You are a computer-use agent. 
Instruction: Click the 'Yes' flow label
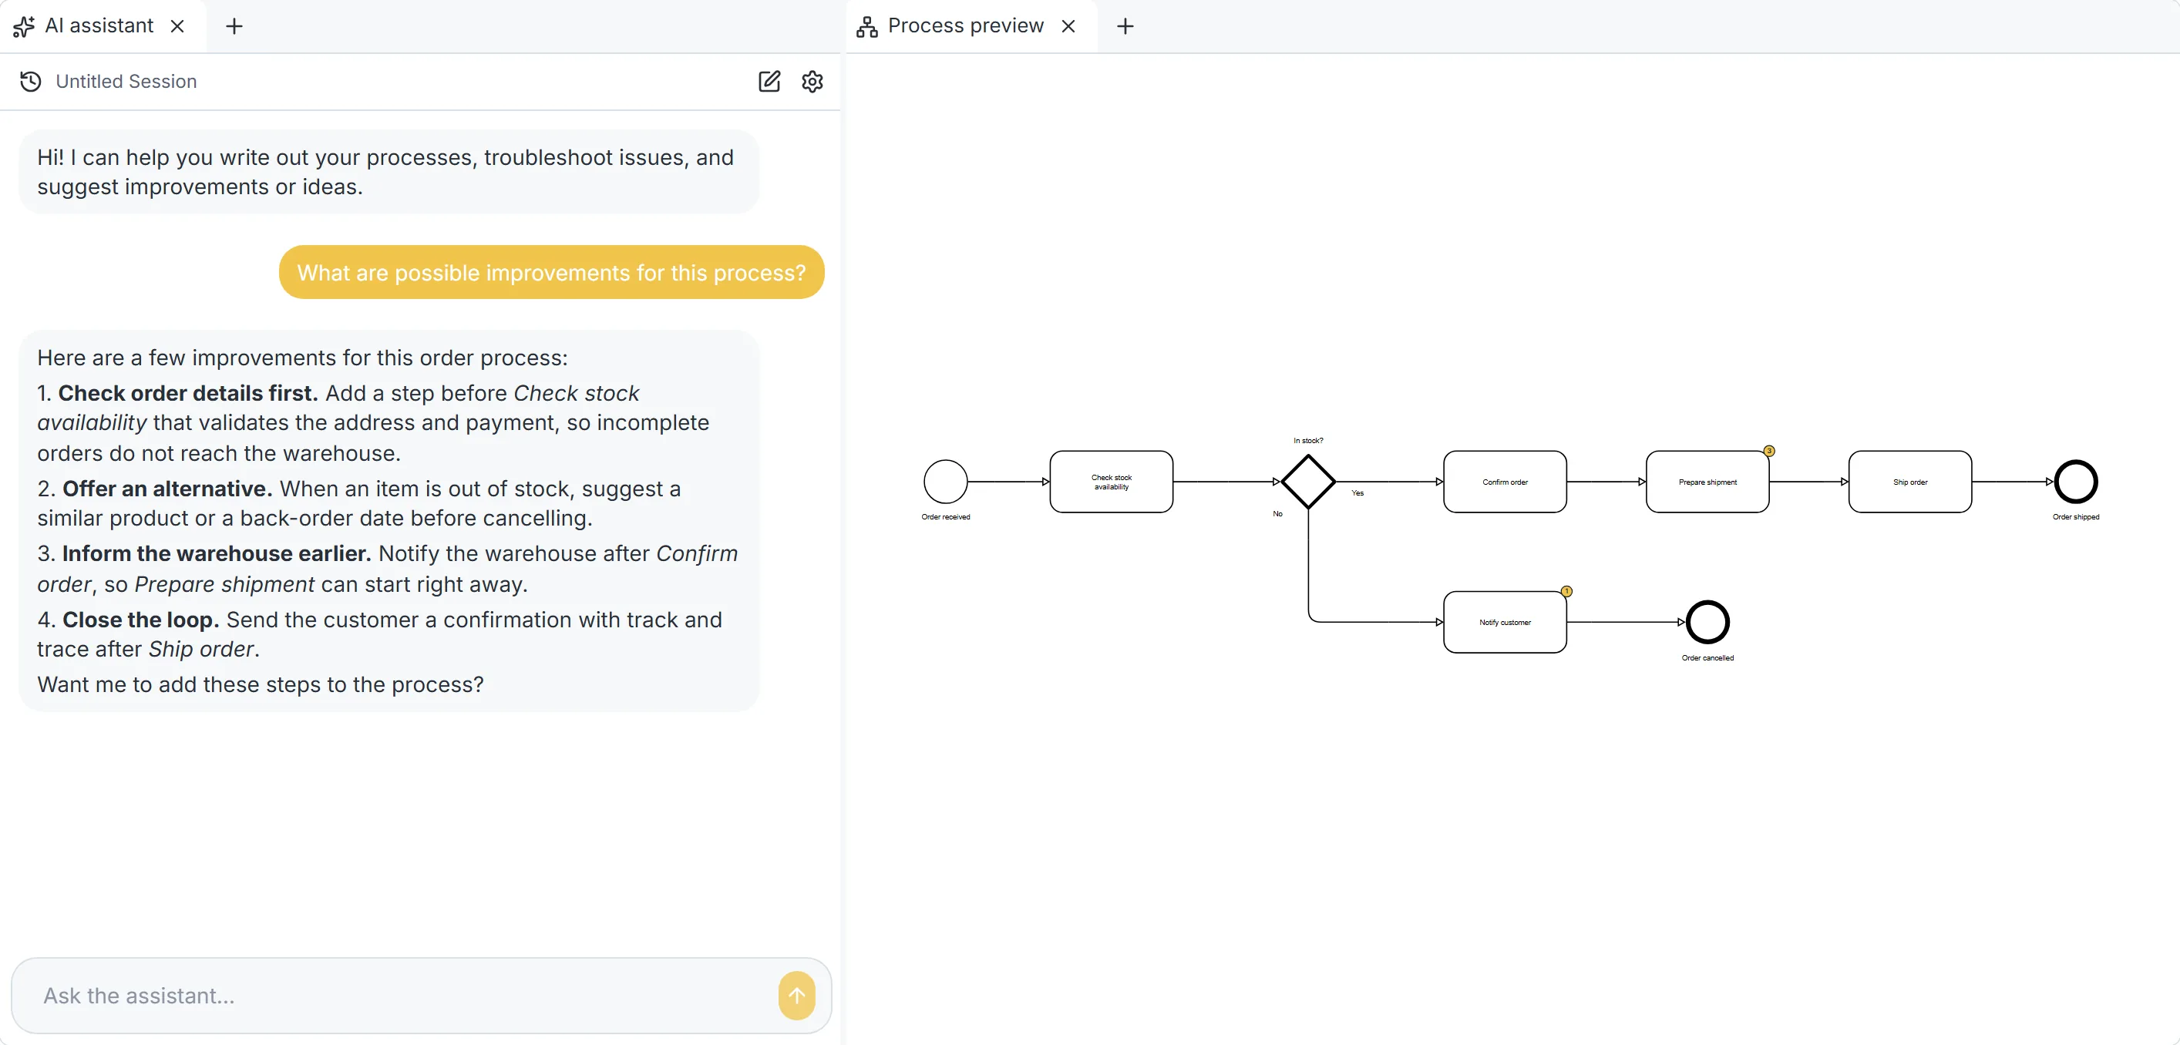pos(1357,492)
